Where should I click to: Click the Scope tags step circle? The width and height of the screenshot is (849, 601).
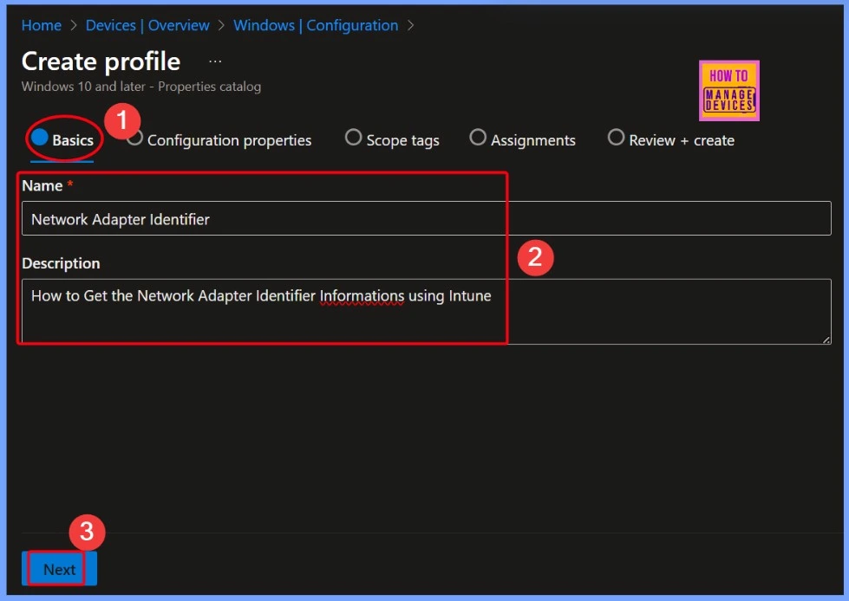353,138
